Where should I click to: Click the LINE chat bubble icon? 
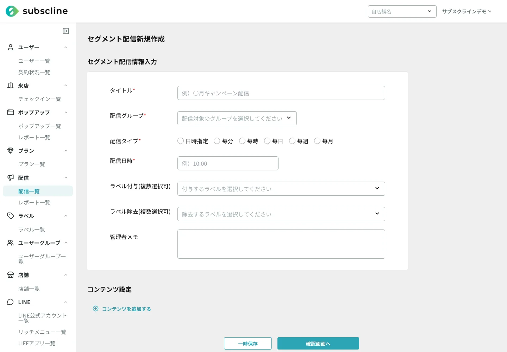pos(11,302)
